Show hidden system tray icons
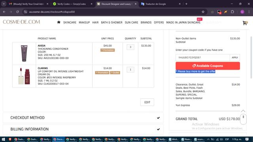The image size is (253, 142). (x=208, y=139)
